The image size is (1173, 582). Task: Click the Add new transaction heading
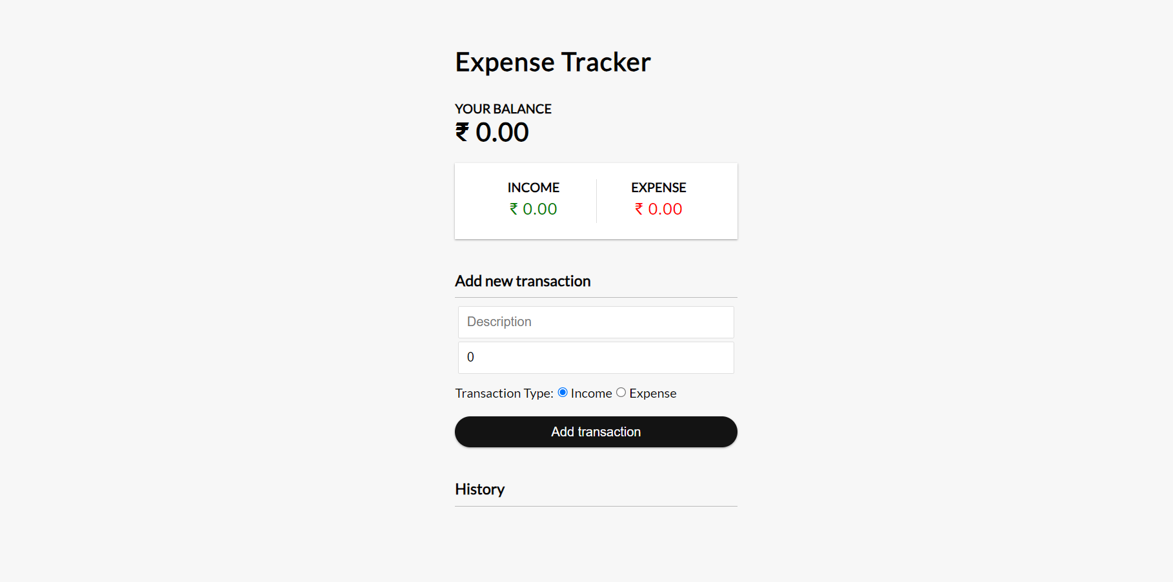(x=523, y=281)
